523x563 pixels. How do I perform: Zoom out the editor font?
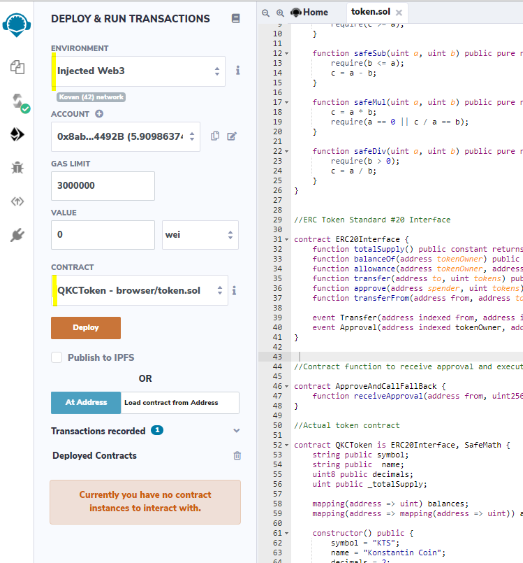[x=265, y=13]
